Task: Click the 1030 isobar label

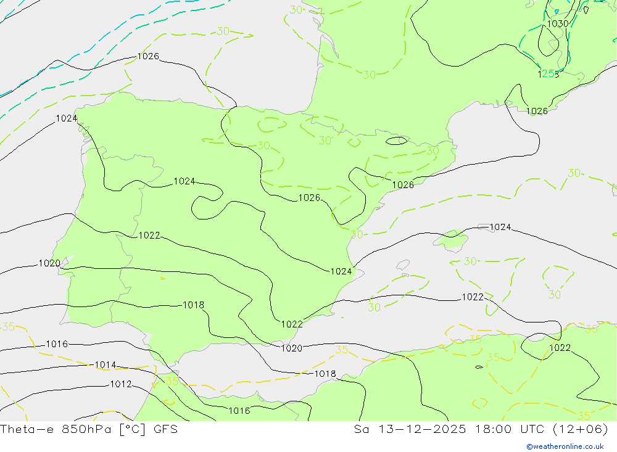Action: tap(558, 23)
